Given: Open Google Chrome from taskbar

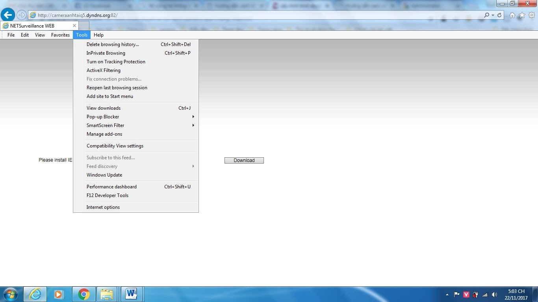Looking at the screenshot, I should click(83, 294).
